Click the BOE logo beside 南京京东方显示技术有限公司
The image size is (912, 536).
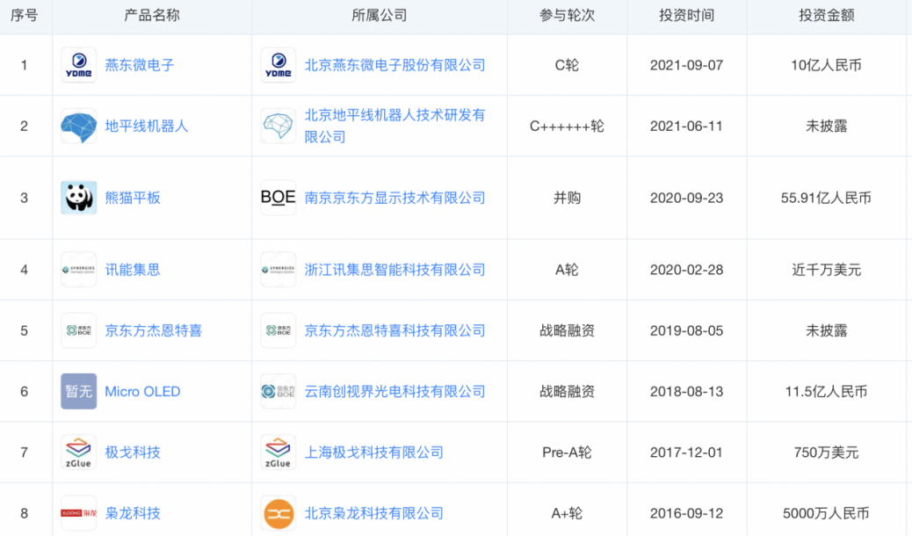[x=278, y=198]
